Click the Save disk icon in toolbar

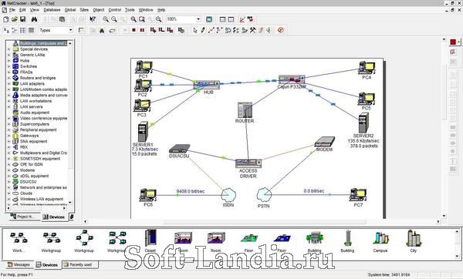click(22, 19)
